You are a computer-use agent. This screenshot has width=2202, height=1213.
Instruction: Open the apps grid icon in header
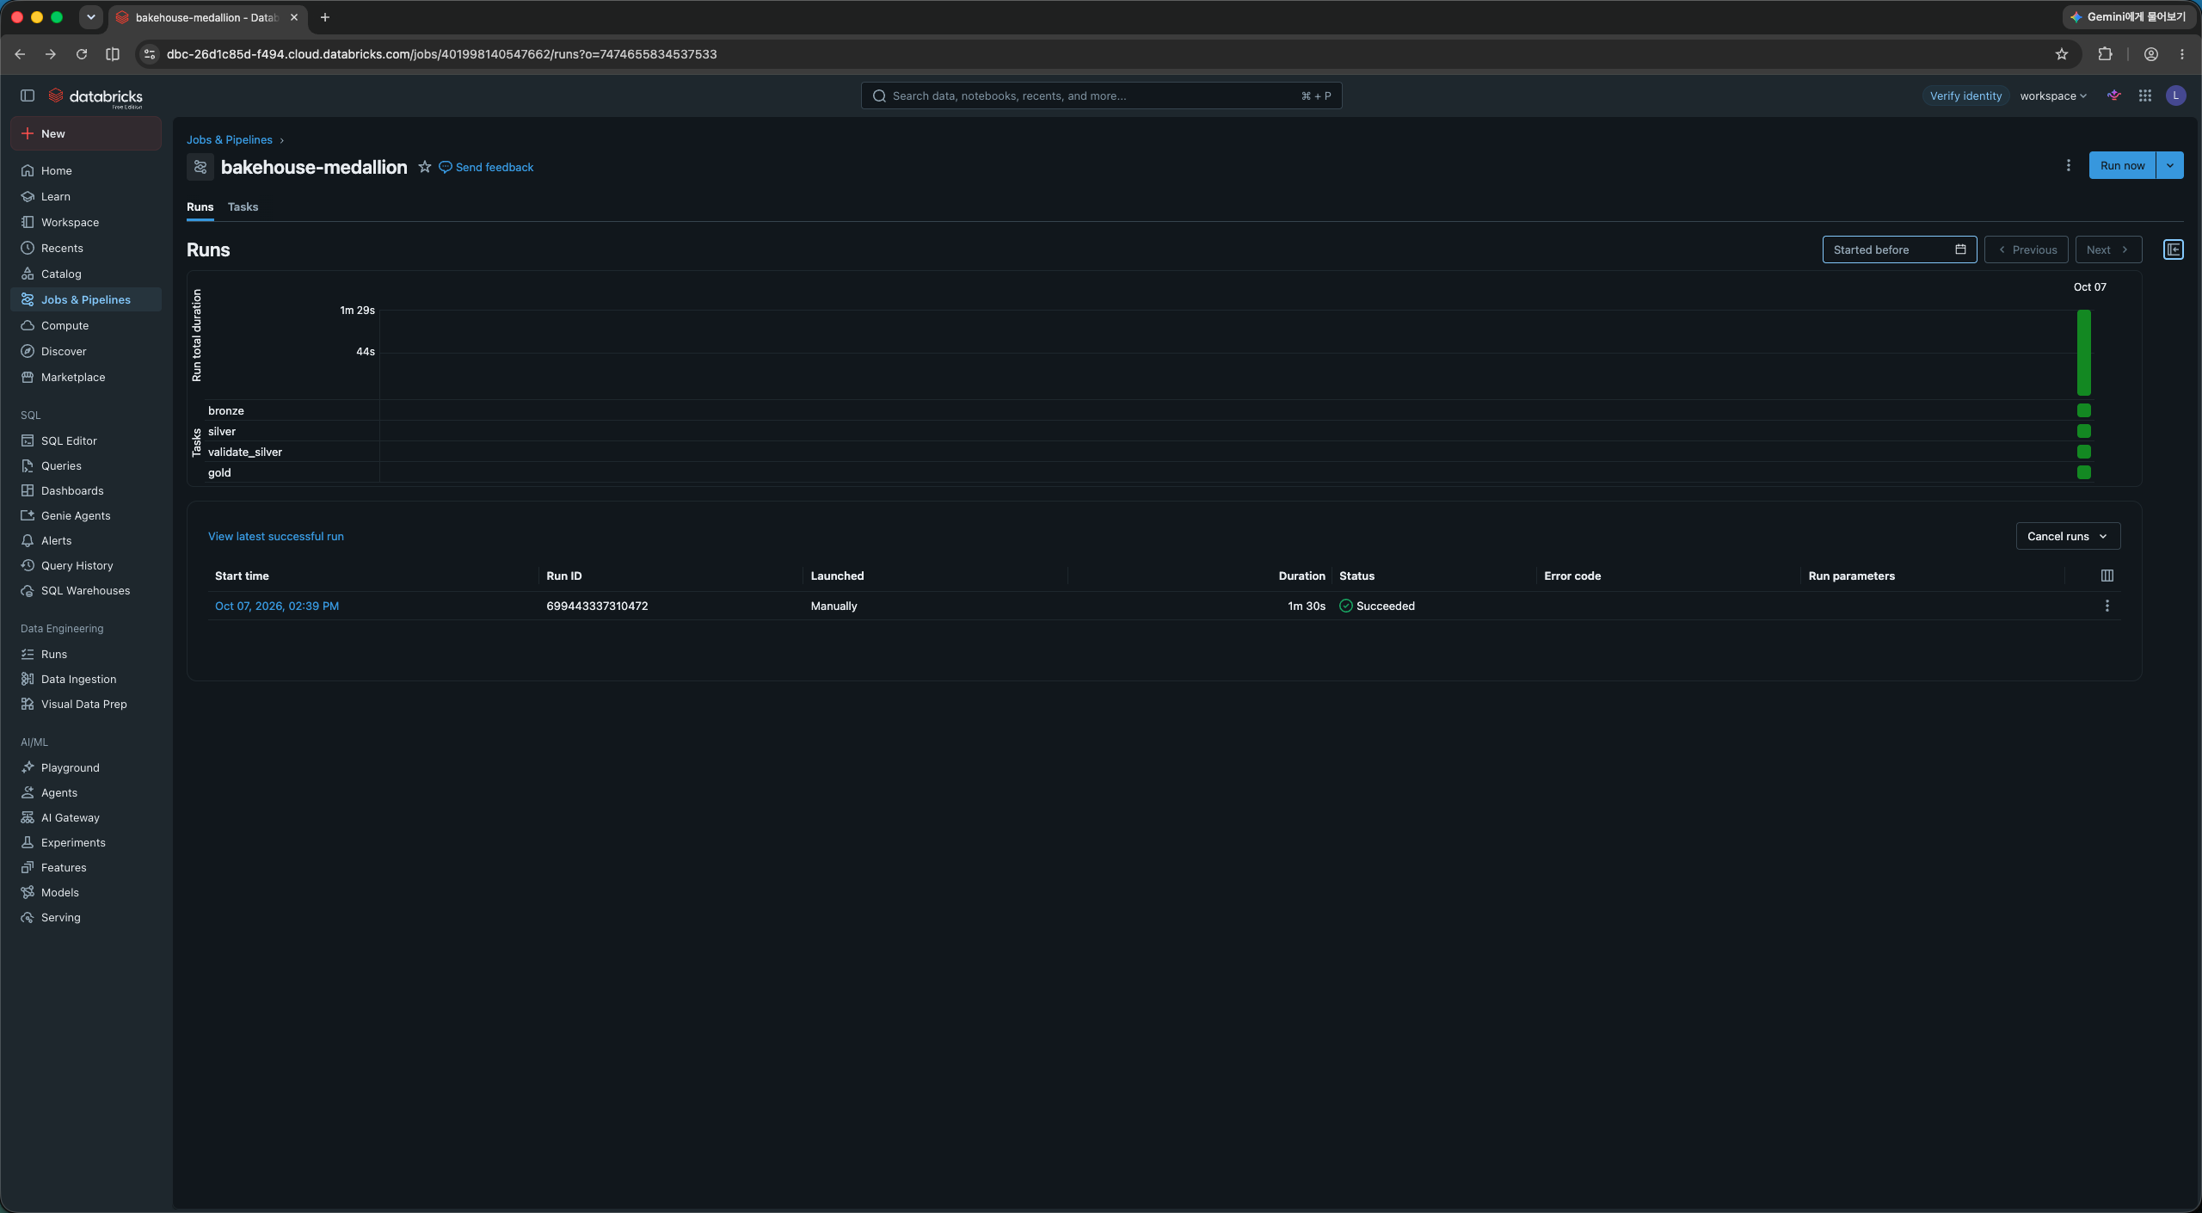point(2145,95)
